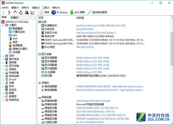Expand the 性能测试 tree node
The height and width of the screenshot is (125, 174).
(3, 100)
